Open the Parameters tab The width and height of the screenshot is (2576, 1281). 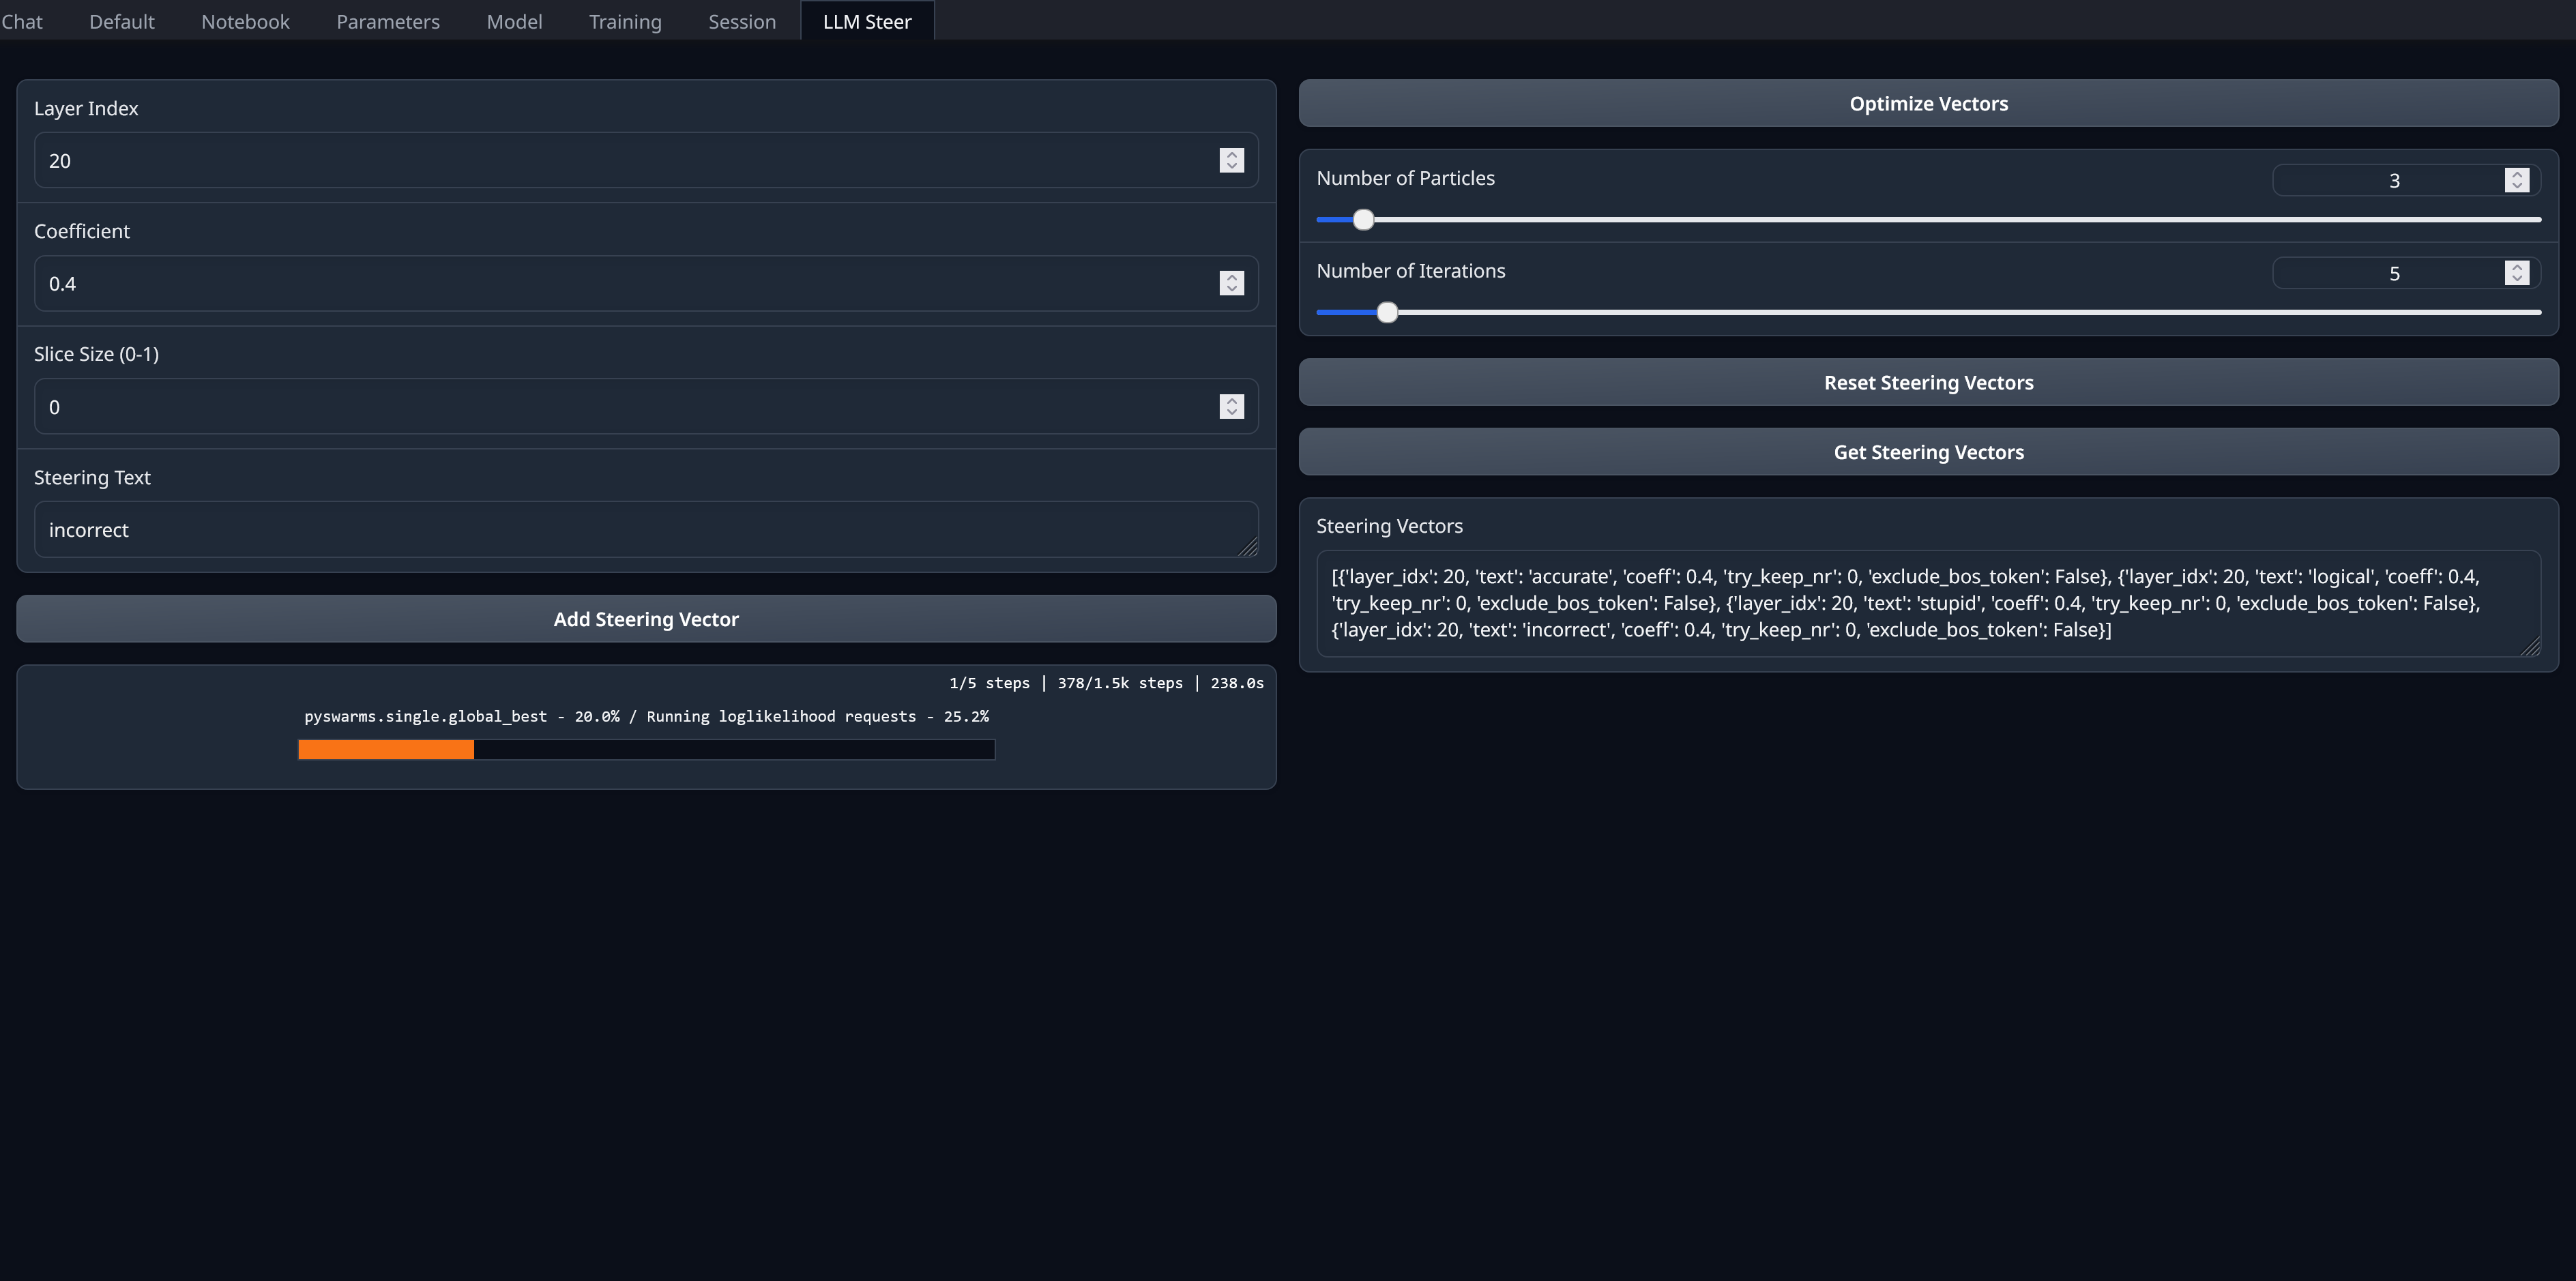click(x=388, y=21)
